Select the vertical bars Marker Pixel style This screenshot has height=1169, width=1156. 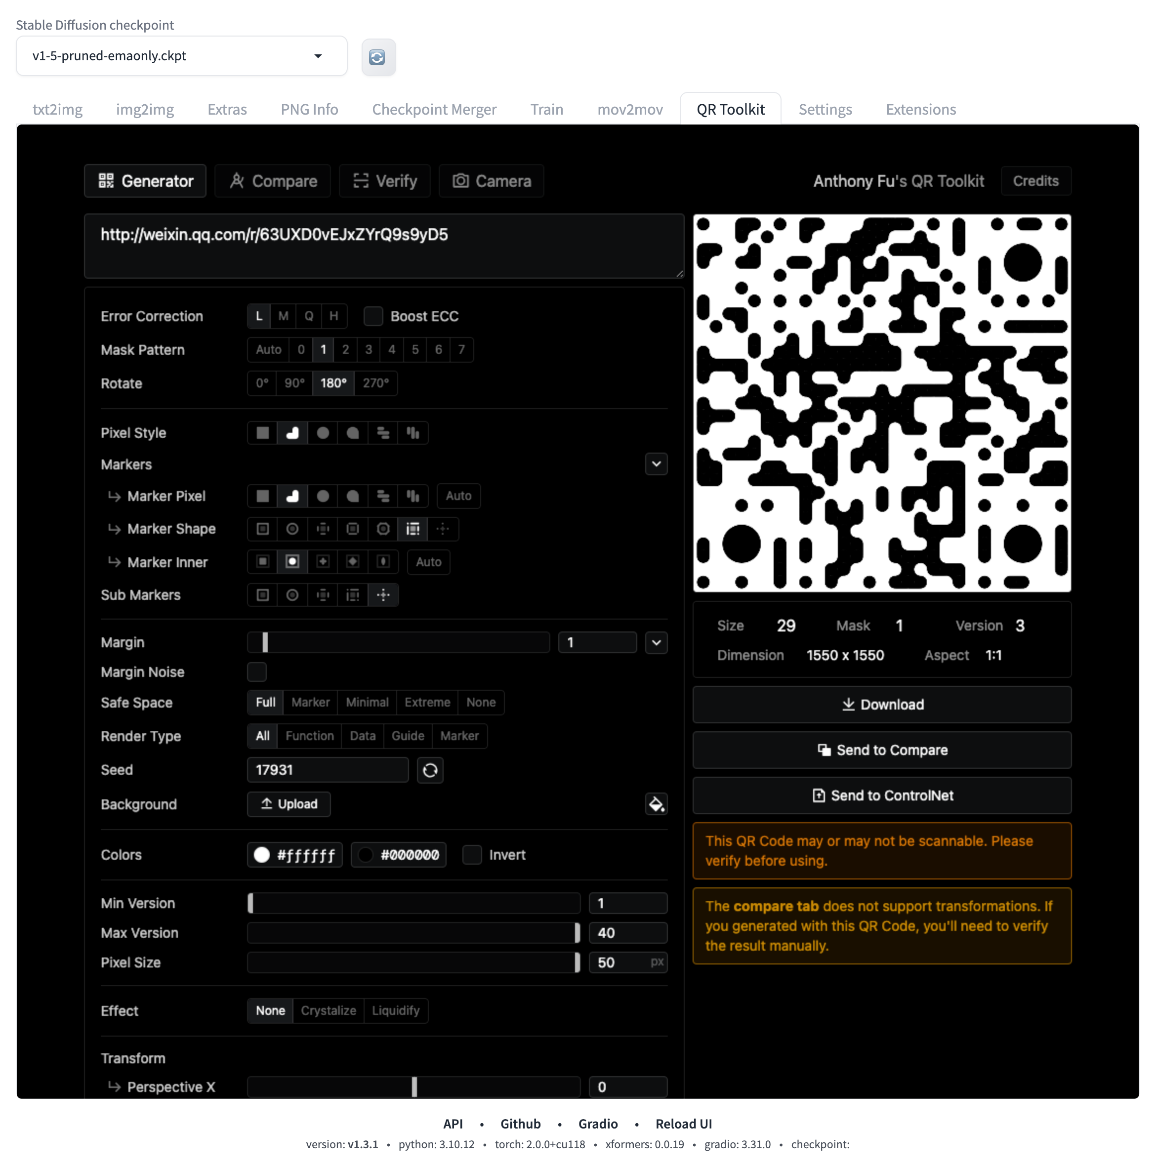[413, 496]
